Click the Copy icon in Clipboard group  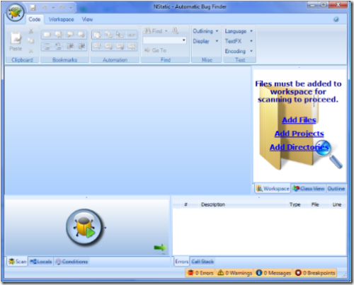30,41
